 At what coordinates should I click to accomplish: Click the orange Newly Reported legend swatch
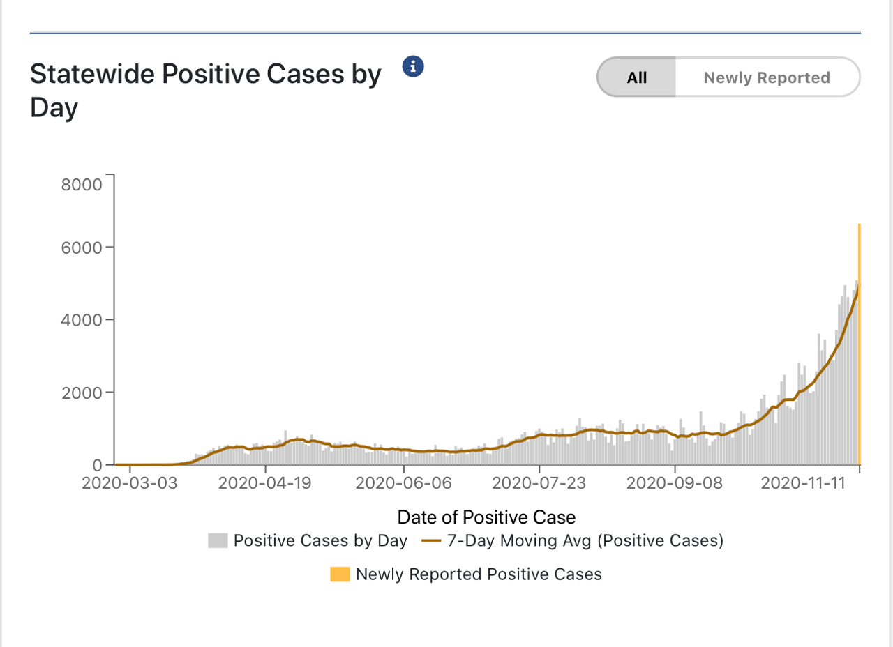point(340,574)
